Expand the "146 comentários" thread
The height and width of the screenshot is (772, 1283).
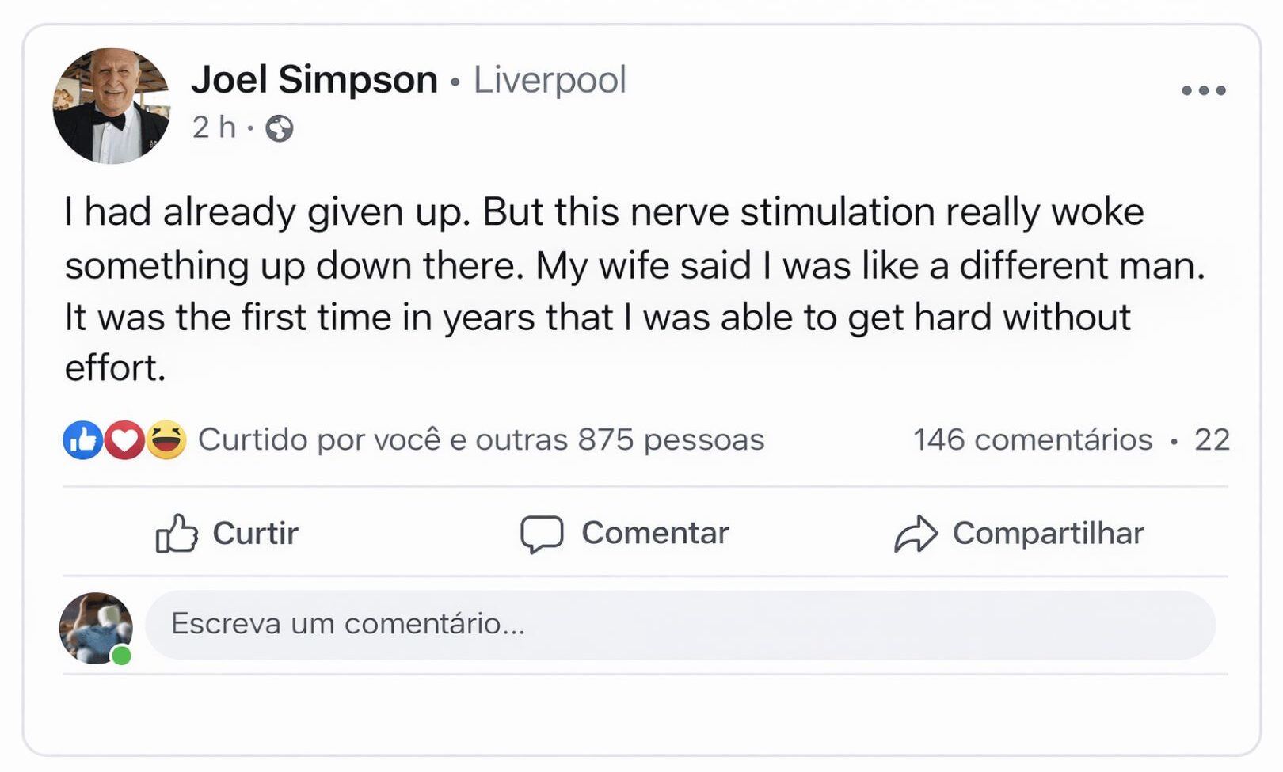click(1033, 440)
